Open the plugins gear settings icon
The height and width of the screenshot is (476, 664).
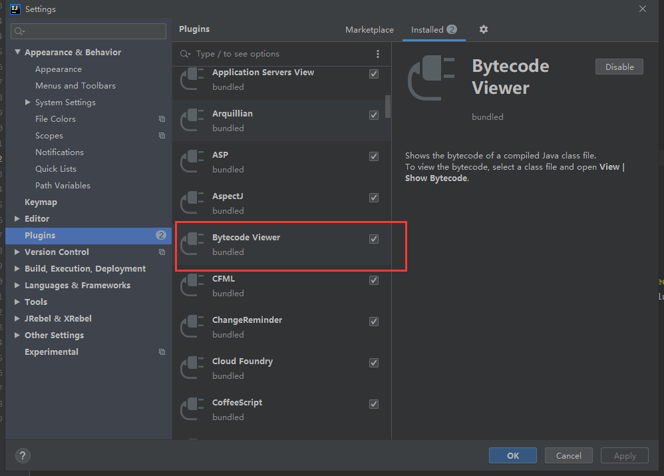point(484,29)
